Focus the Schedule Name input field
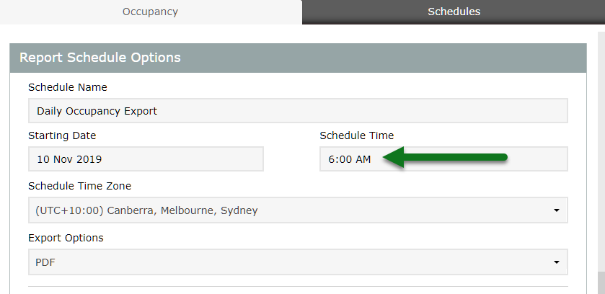This screenshot has height=294, width=605. (x=297, y=111)
